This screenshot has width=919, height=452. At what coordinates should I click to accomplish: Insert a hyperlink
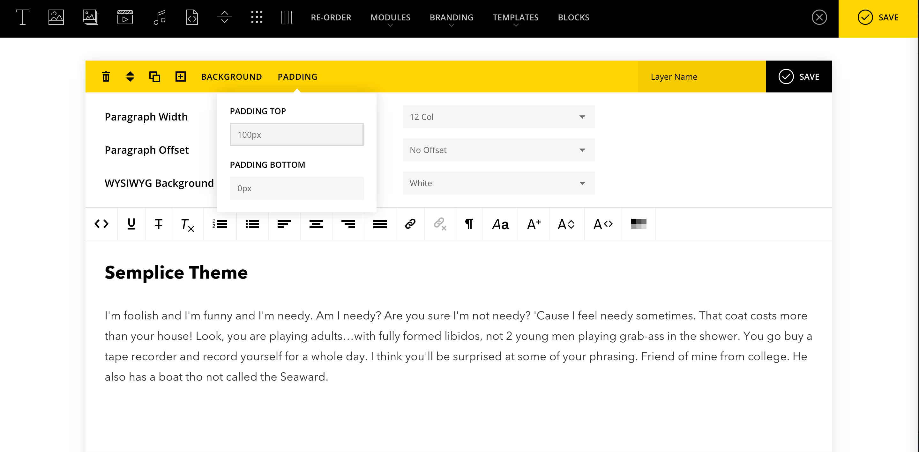410,224
